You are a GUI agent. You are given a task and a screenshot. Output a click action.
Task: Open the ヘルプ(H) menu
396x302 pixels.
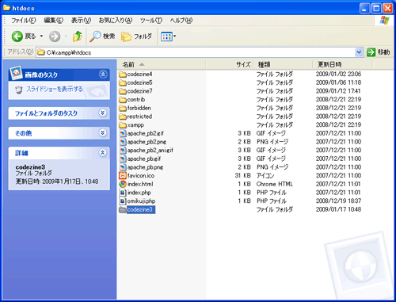tap(181, 21)
